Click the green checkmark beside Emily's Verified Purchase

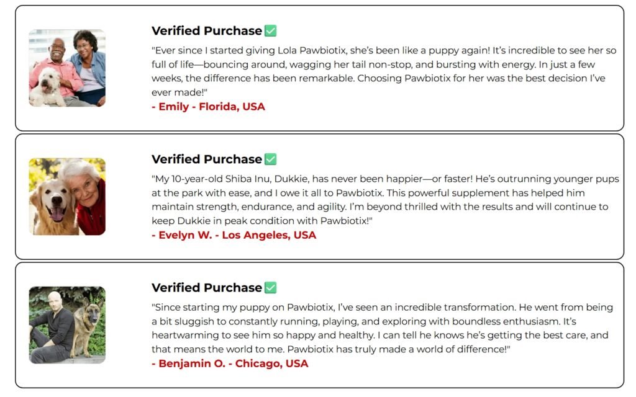click(270, 31)
